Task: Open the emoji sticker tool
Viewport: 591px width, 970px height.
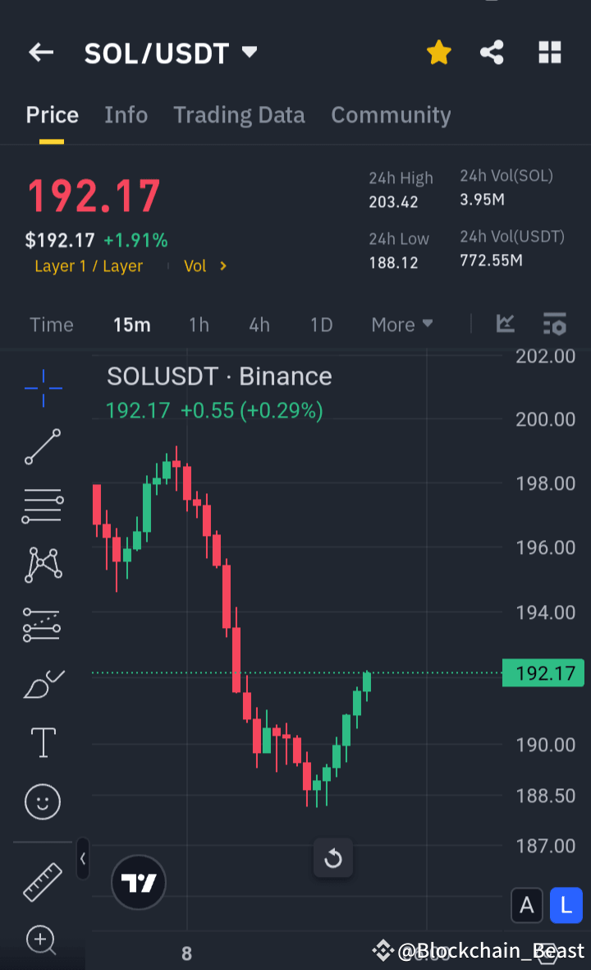Action: pos(43,801)
